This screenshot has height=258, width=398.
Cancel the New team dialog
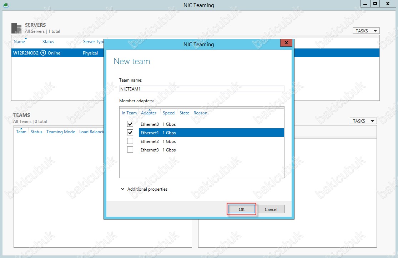pyautogui.click(x=271, y=209)
